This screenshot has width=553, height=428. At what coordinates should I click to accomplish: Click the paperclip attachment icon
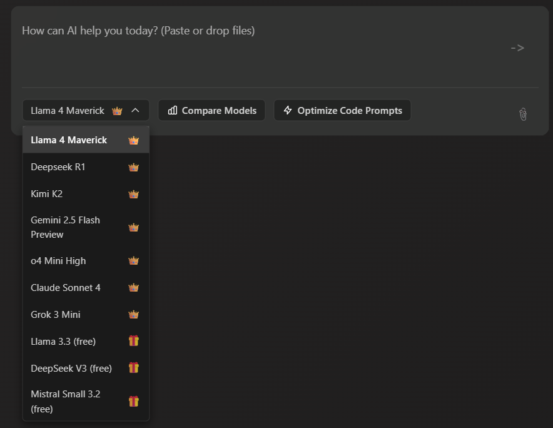[x=523, y=115]
